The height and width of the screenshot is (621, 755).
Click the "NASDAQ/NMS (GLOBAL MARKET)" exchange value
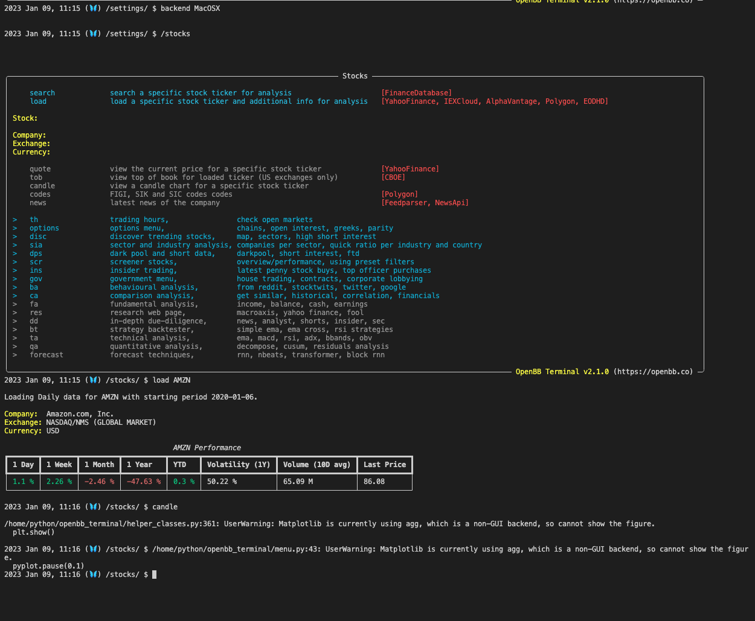click(101, 422)
